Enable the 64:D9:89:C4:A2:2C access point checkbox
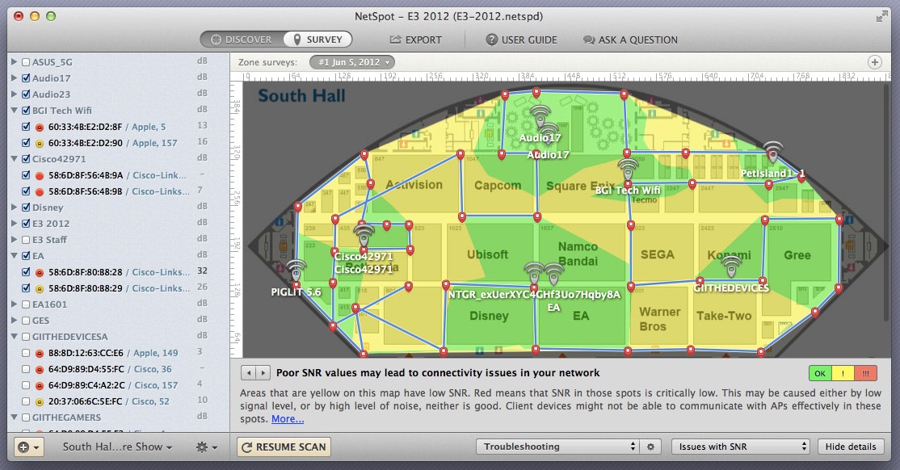This screenshot has width=900, height=470. point(25,385)
